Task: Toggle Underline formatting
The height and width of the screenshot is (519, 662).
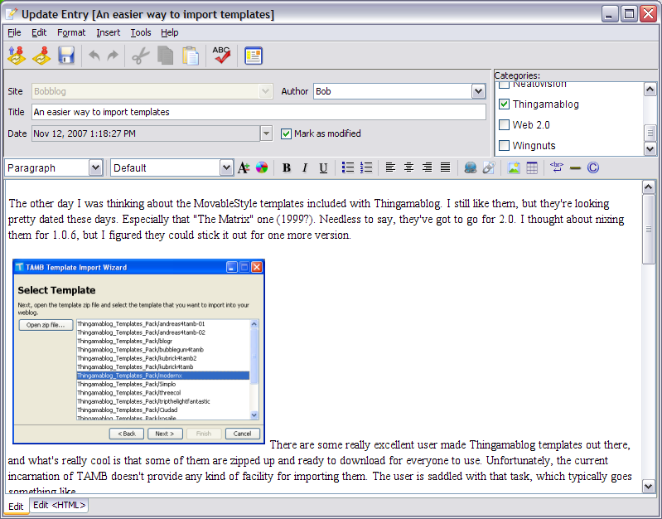Action: click(x=323, y=167)
